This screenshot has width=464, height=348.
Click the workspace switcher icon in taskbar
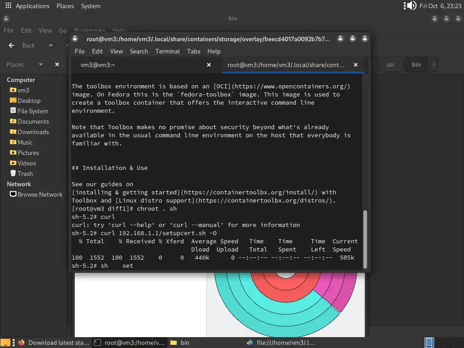429,343
